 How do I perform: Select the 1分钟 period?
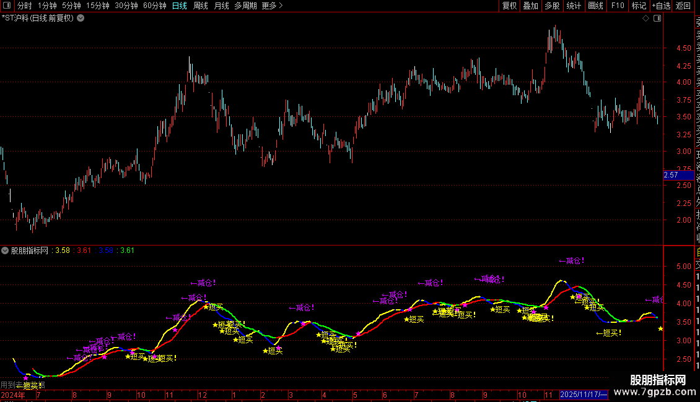point(47,6)
